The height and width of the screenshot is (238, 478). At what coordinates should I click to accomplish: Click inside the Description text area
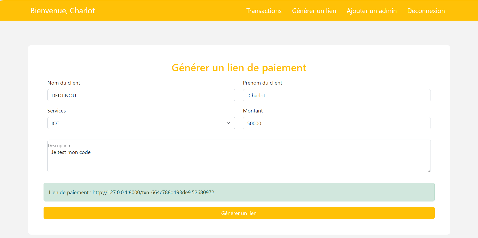click(239, 159)
